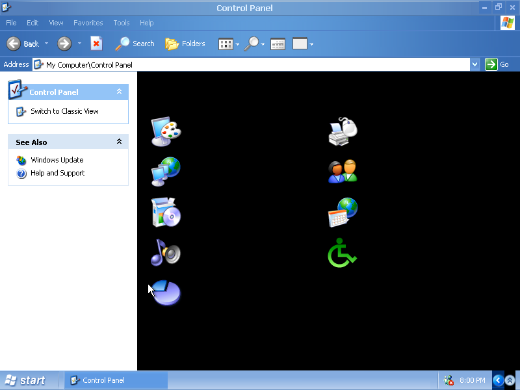
Task: Click the Search magnifier toolbar button
Action: (x=135, y=44)
